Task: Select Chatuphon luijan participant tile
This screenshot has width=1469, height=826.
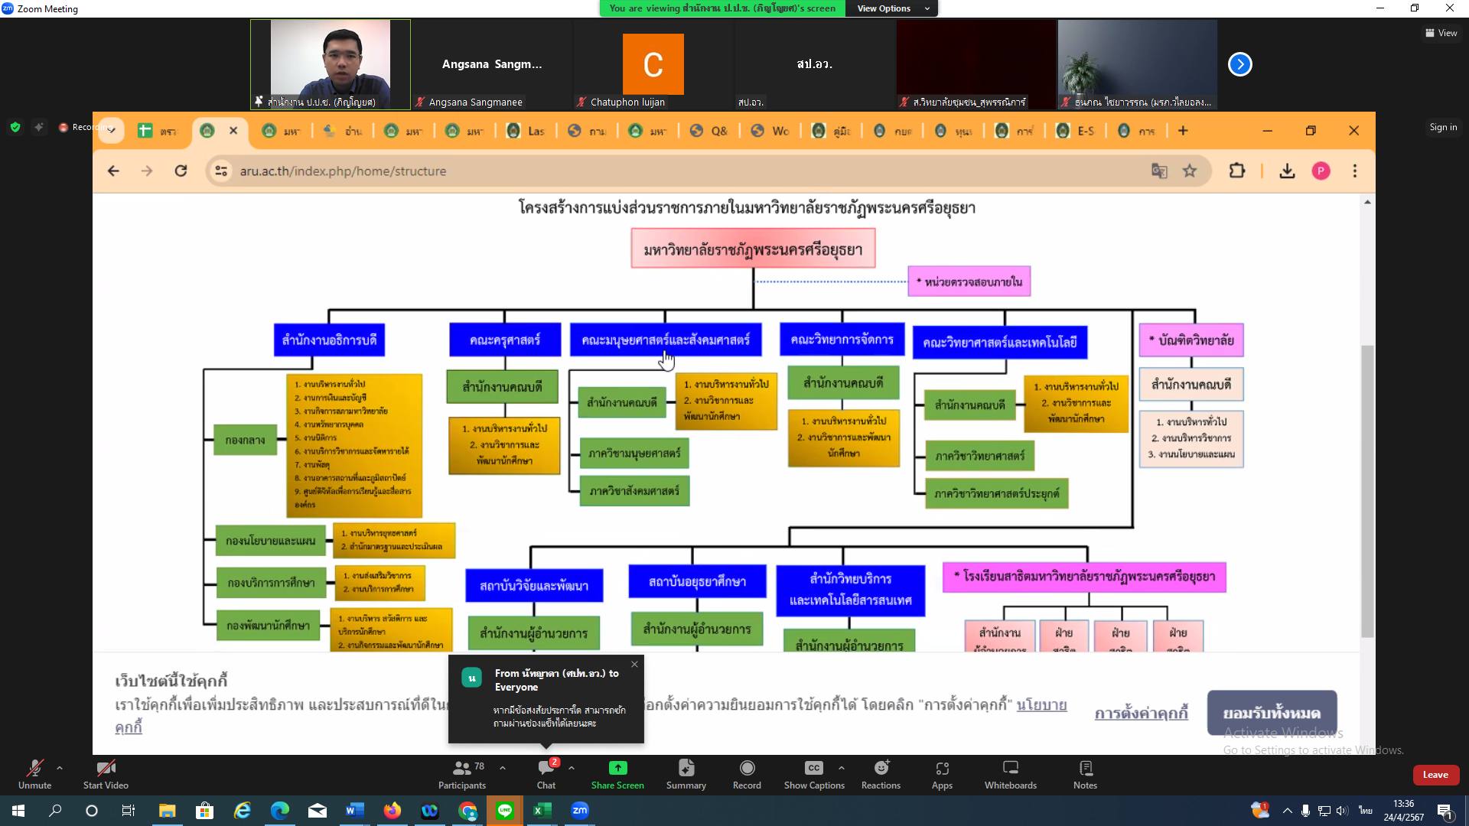Action: tap(653, 64)
